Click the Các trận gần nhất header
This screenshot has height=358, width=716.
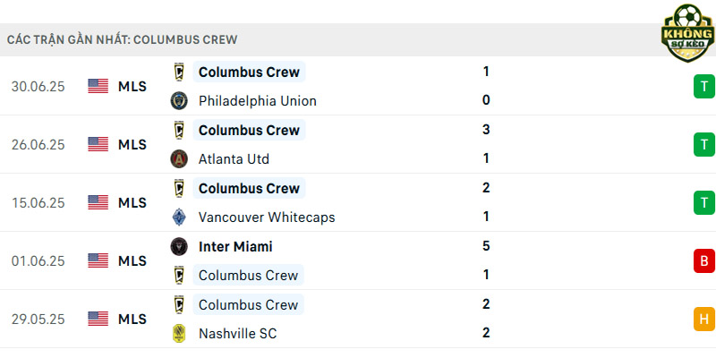click(x=123, y=39)
